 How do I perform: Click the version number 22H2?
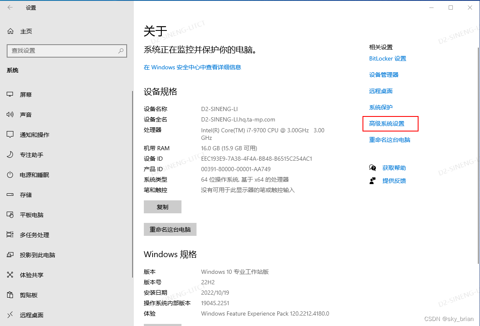pos(208,282)
